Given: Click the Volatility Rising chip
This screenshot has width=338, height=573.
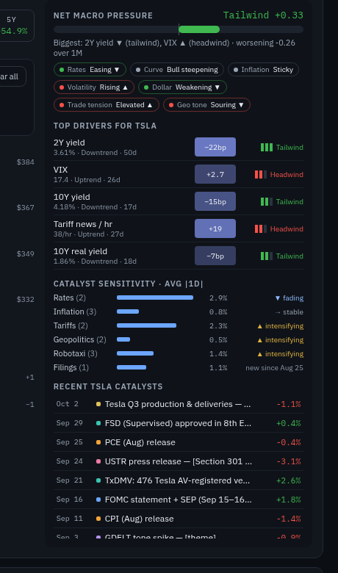Looking at the screenshot, I should 94,87.
